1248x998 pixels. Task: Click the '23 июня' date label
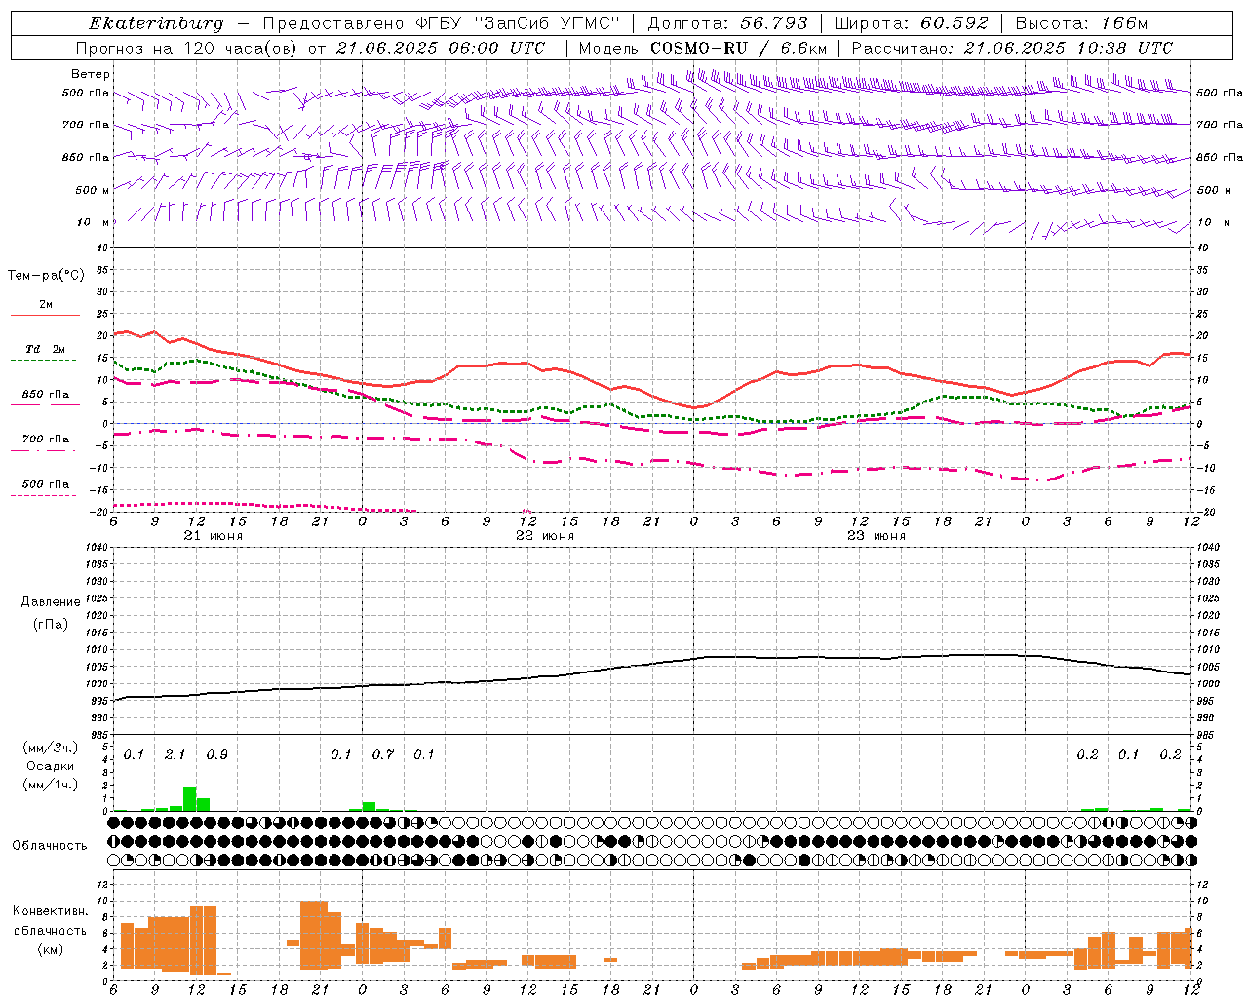(877, 536)
